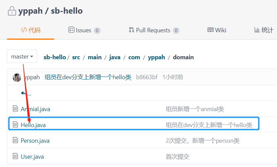Open the Issues tab

point(84,30)
